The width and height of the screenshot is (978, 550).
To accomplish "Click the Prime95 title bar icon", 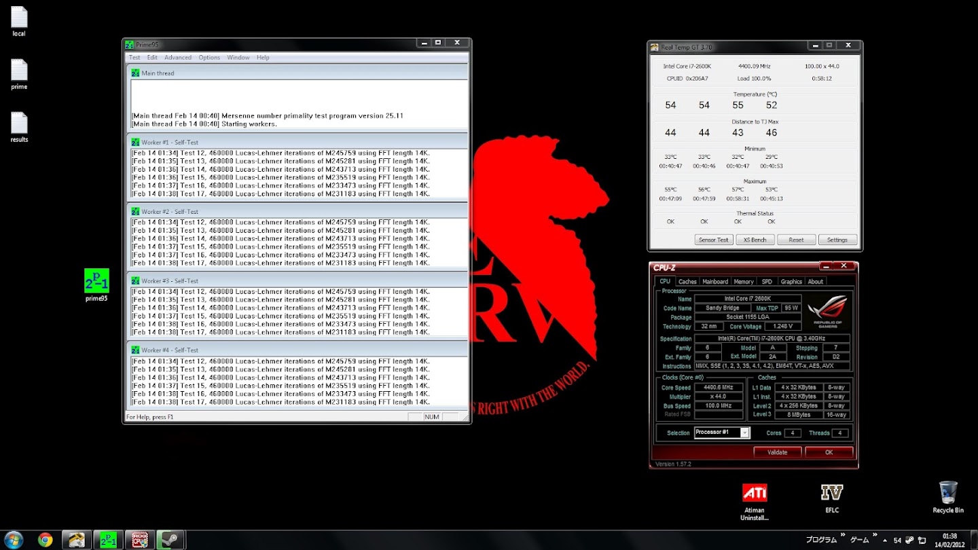I will click(x=130, y=44).
